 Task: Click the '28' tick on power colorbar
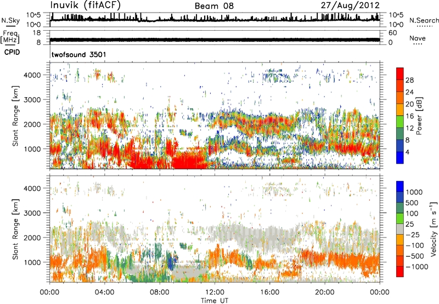coord(409,80)
